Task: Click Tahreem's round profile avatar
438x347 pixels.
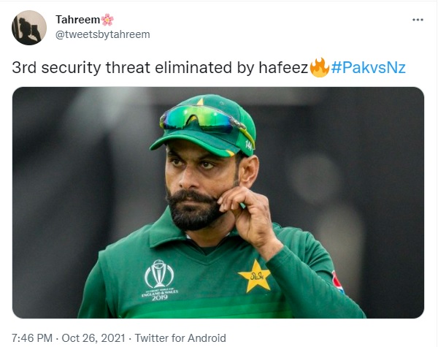Action: pyautogui.click(x=29, y=28)
